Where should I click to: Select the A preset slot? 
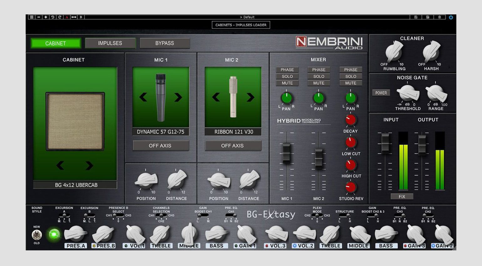[67, 17]
